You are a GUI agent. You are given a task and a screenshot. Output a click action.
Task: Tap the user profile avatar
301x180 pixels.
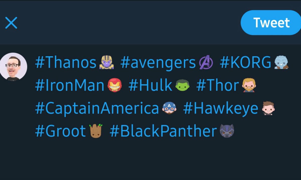[14, 66]
